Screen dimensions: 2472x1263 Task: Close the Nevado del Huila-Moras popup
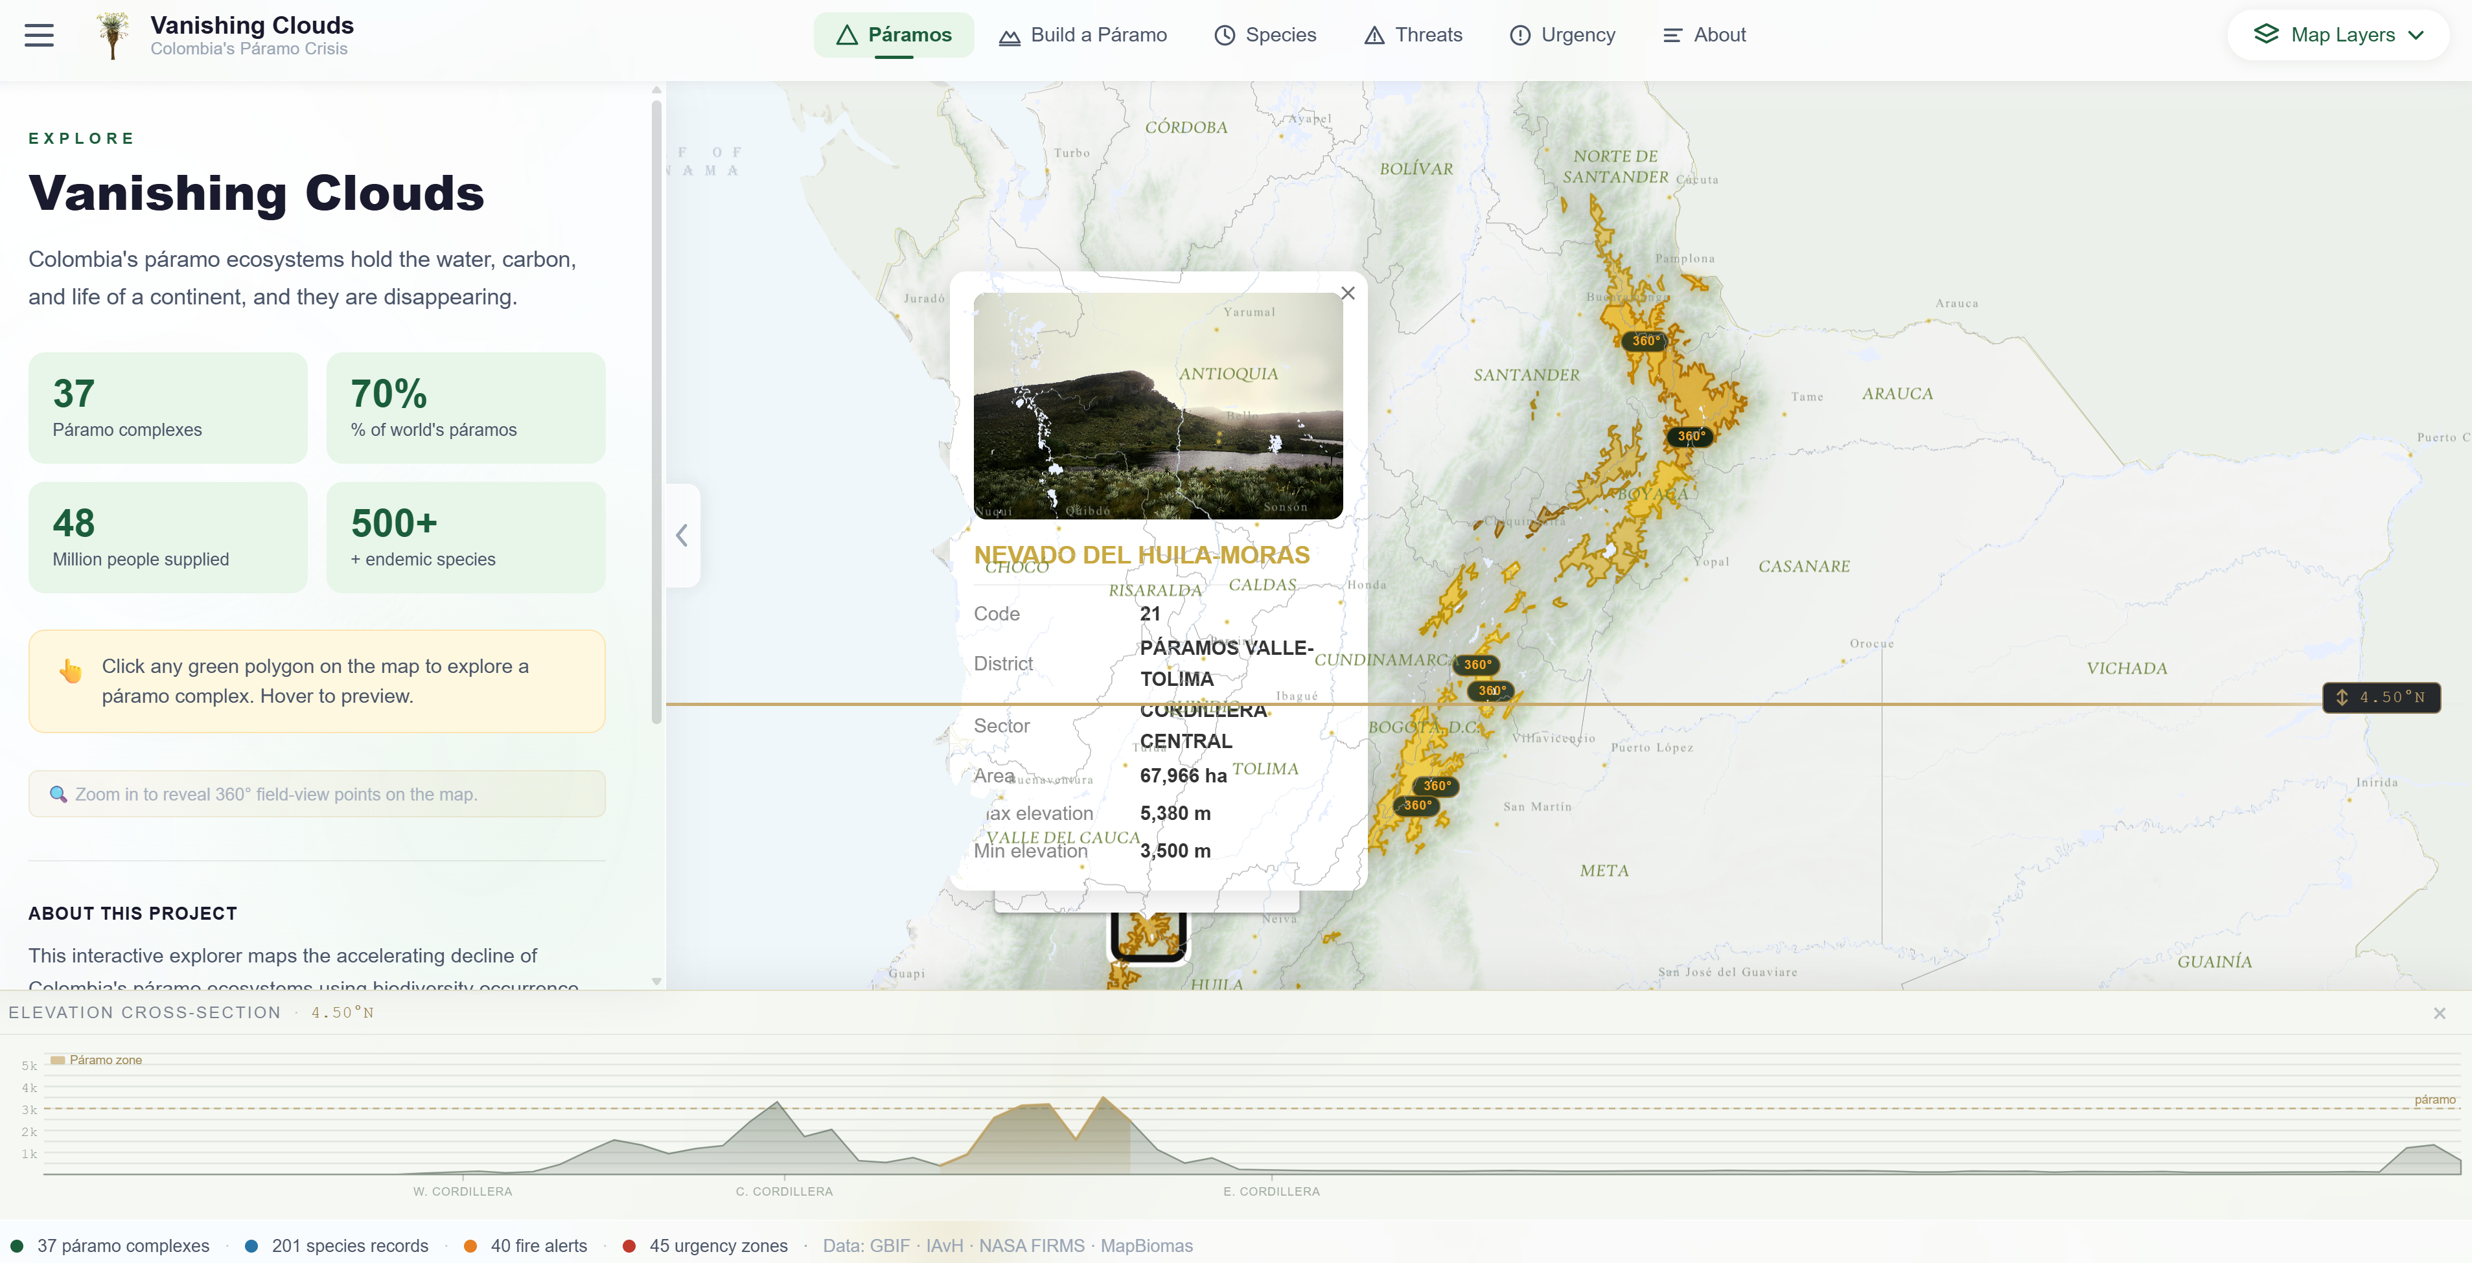(1347, 293)
